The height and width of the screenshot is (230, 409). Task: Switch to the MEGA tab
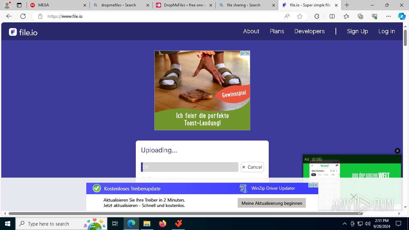(x=58, y=5)
